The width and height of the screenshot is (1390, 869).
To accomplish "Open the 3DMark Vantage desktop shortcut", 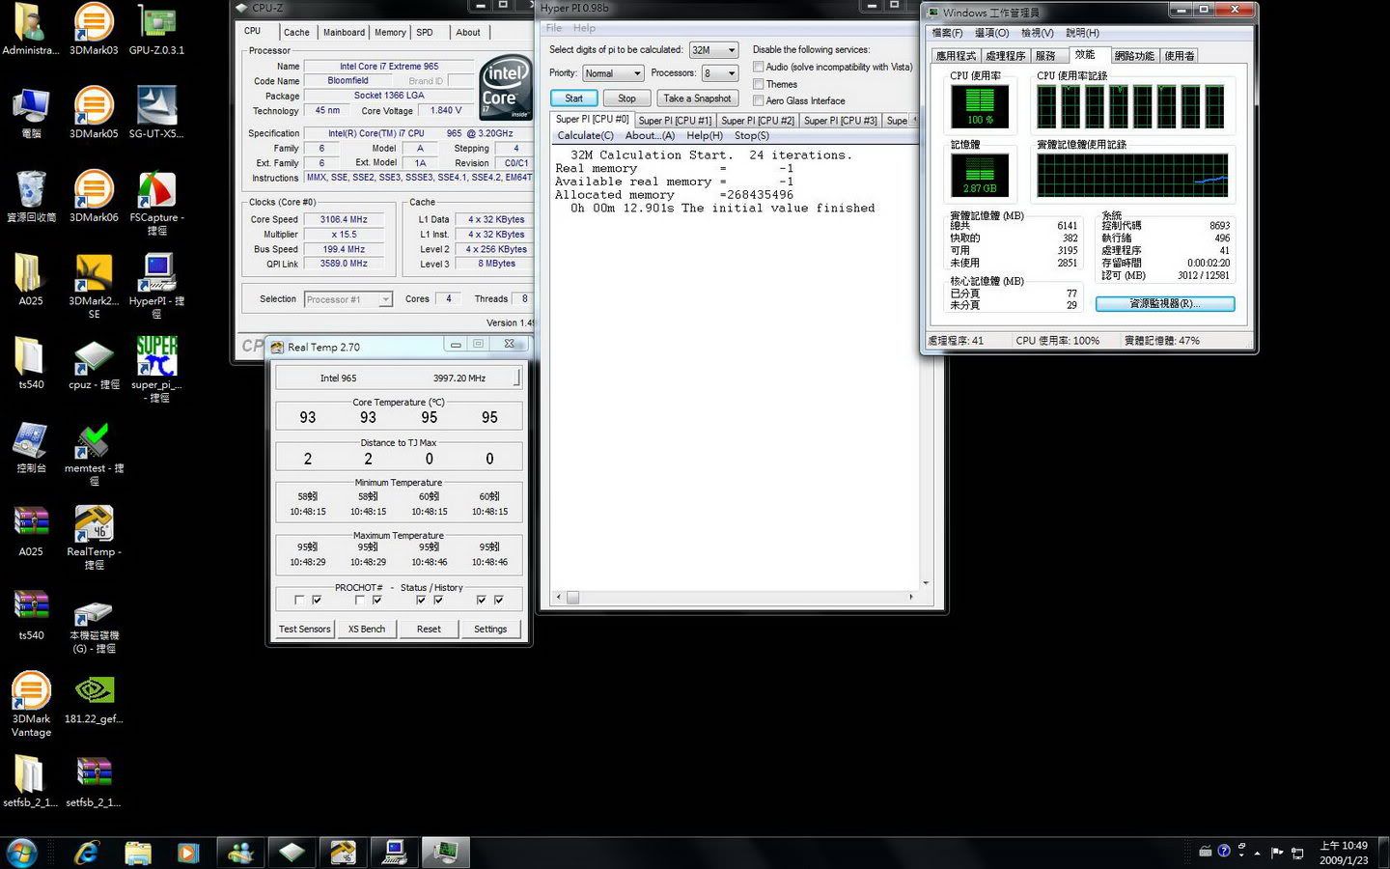I will [x=31, y=705].
